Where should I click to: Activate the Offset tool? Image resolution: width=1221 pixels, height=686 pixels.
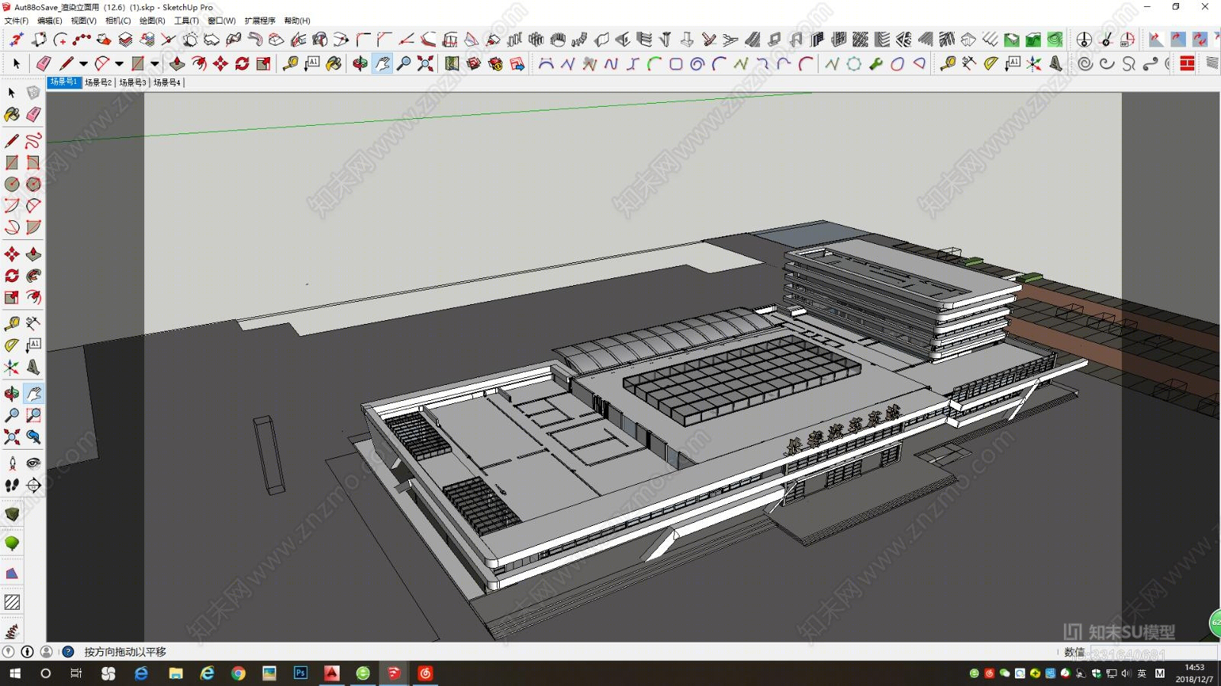coord(33,297)
